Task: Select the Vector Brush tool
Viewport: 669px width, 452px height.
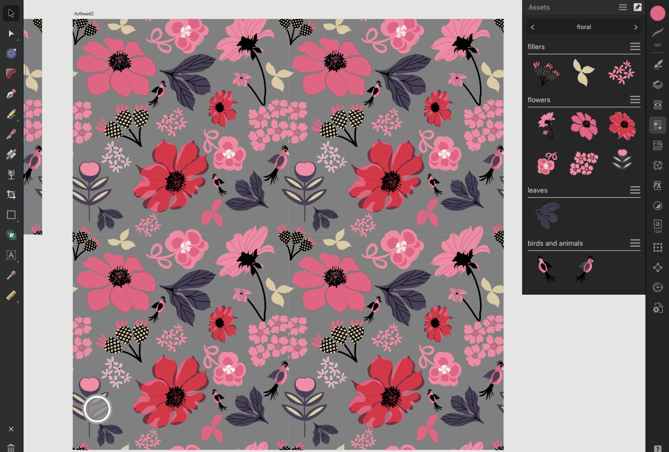Action: (11, 134)
